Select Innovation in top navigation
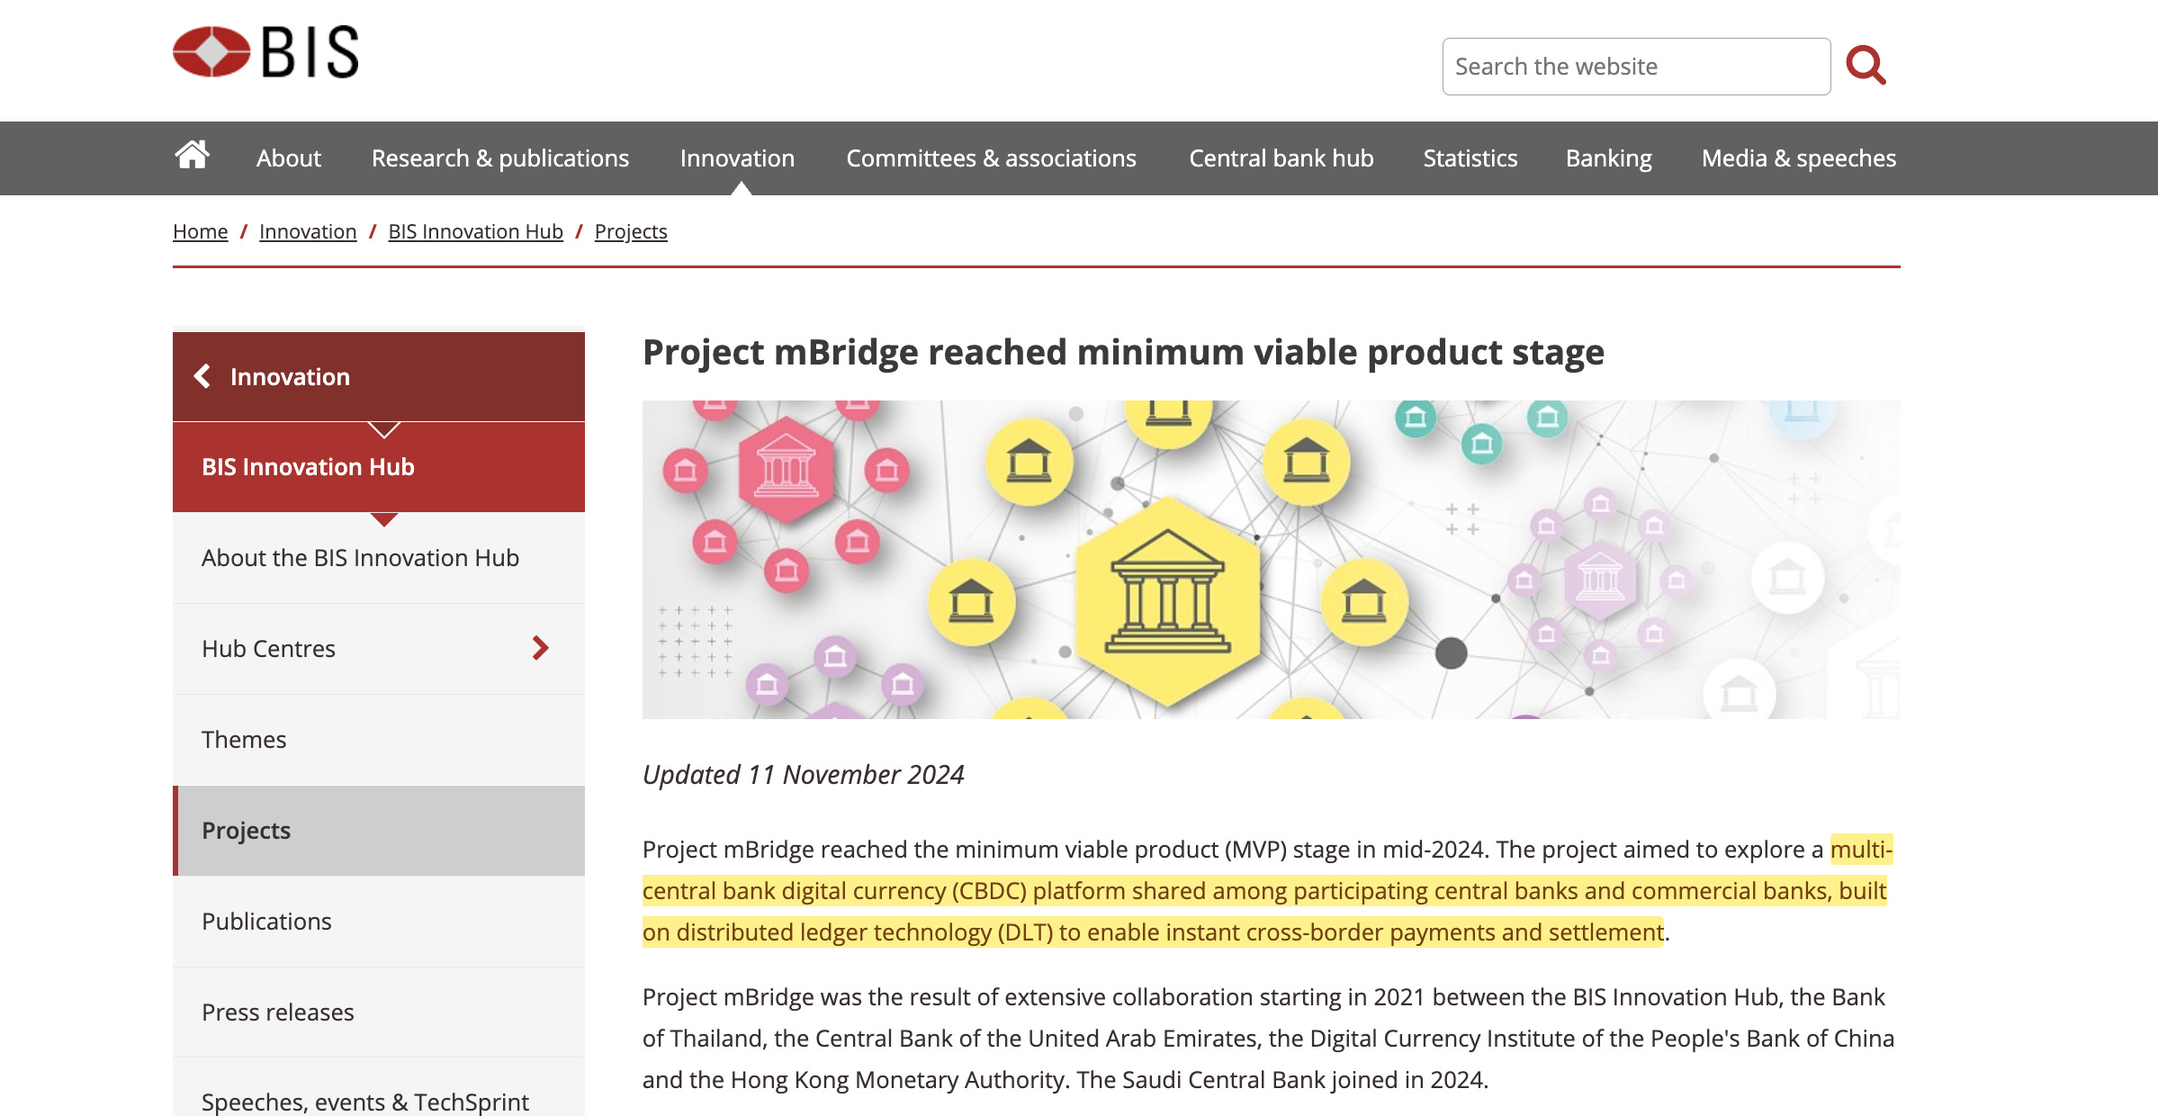 (x=737, y=158)
